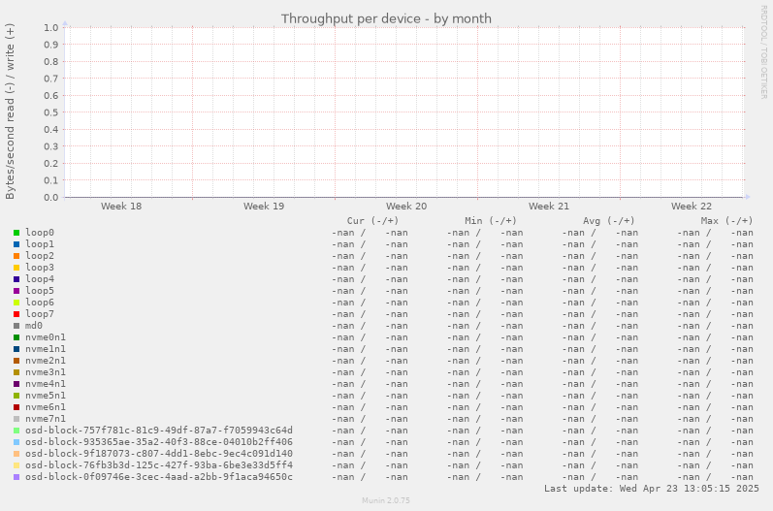Select the nvme4n1 legend label
The height and width of the screenshot is (511, 773).
click(x=46, y=384)
